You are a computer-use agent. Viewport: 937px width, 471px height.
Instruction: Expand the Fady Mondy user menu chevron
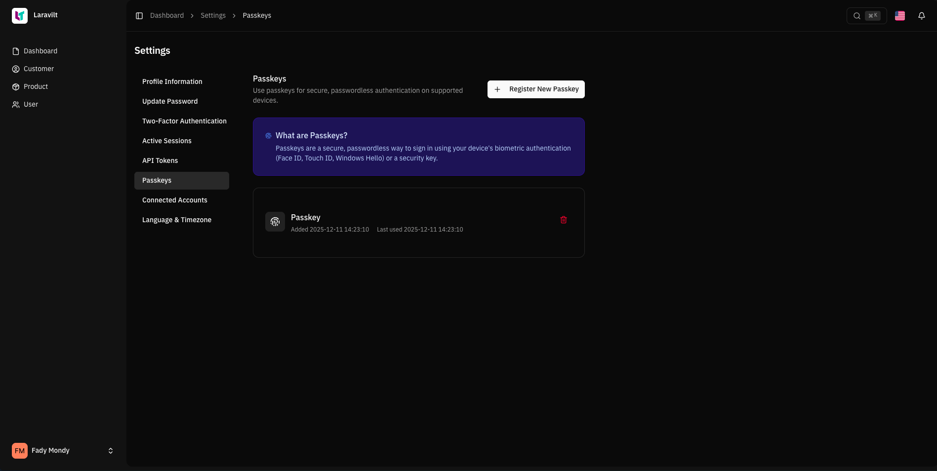111,451
